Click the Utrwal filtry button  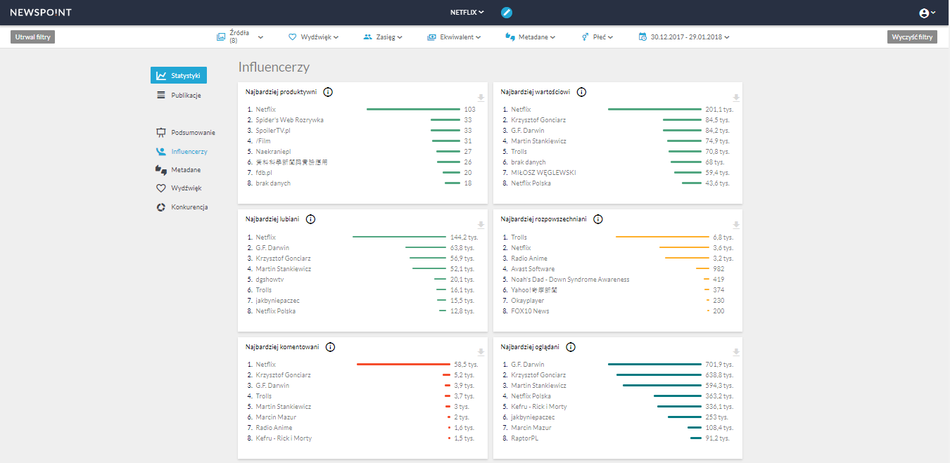pos(32,37)
